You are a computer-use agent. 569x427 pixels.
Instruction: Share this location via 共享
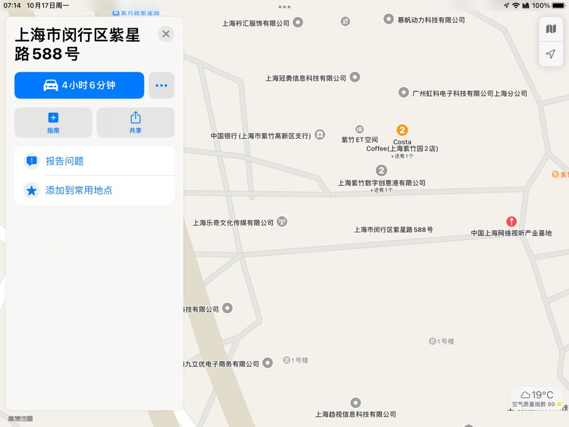click(135, 122)
